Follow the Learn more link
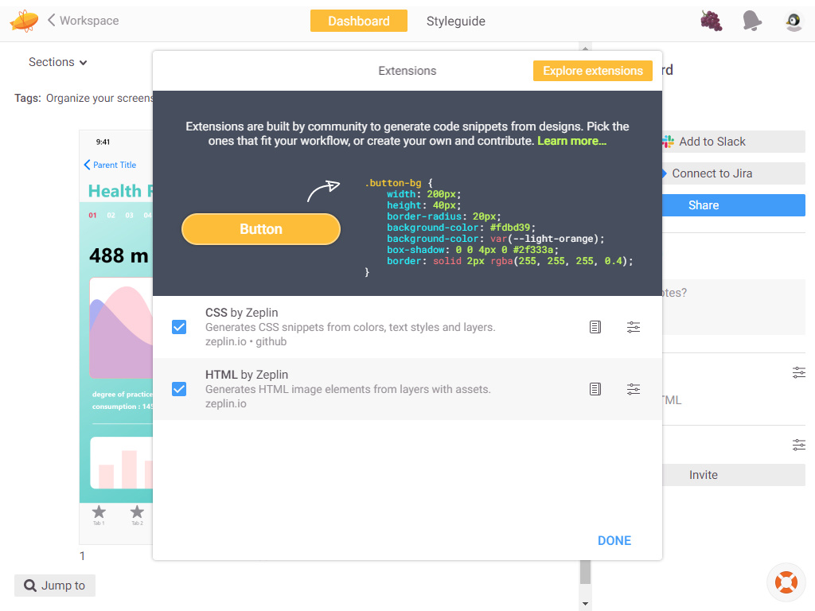The height and width of the screenshot is (611, 815). [571, 141]
